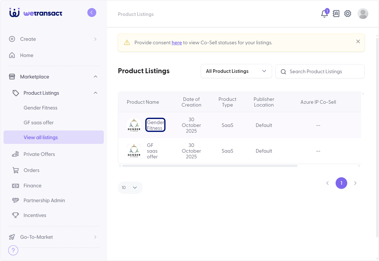The height and width of the screenshot is (261, 379).
Task: Collapse the Marketplace section chevron
Action: [x=95, y=77]
